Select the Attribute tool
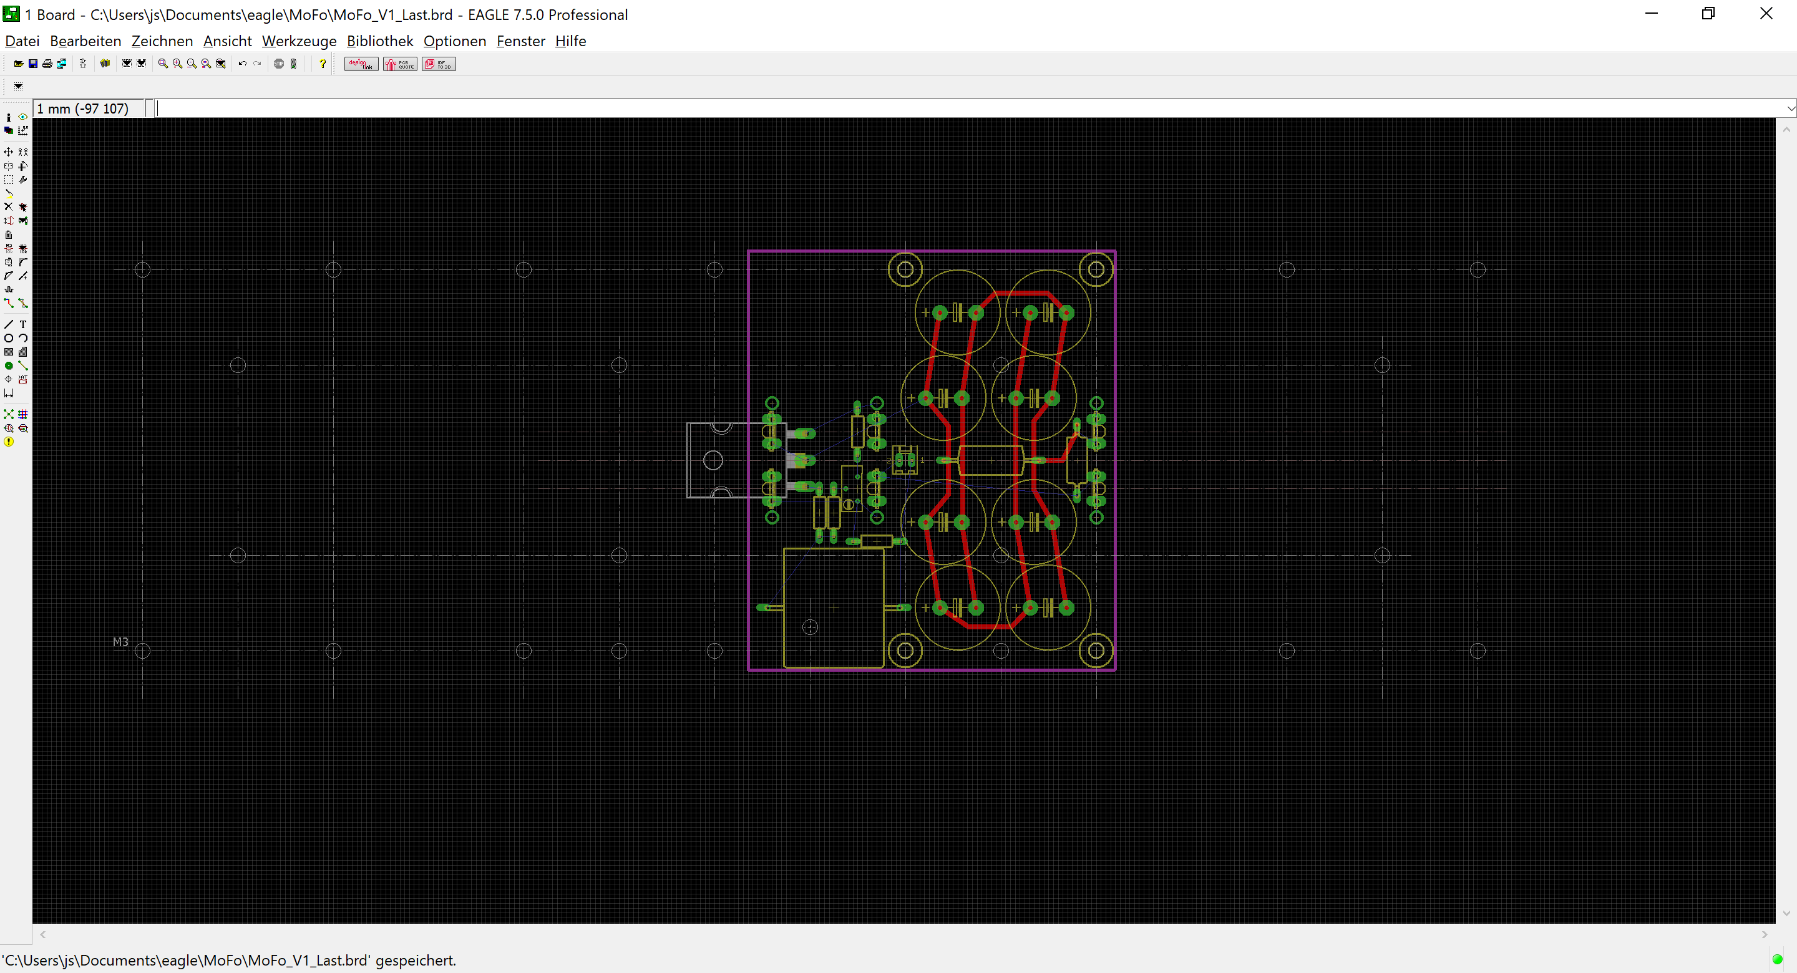 click(x=23, y=379)
